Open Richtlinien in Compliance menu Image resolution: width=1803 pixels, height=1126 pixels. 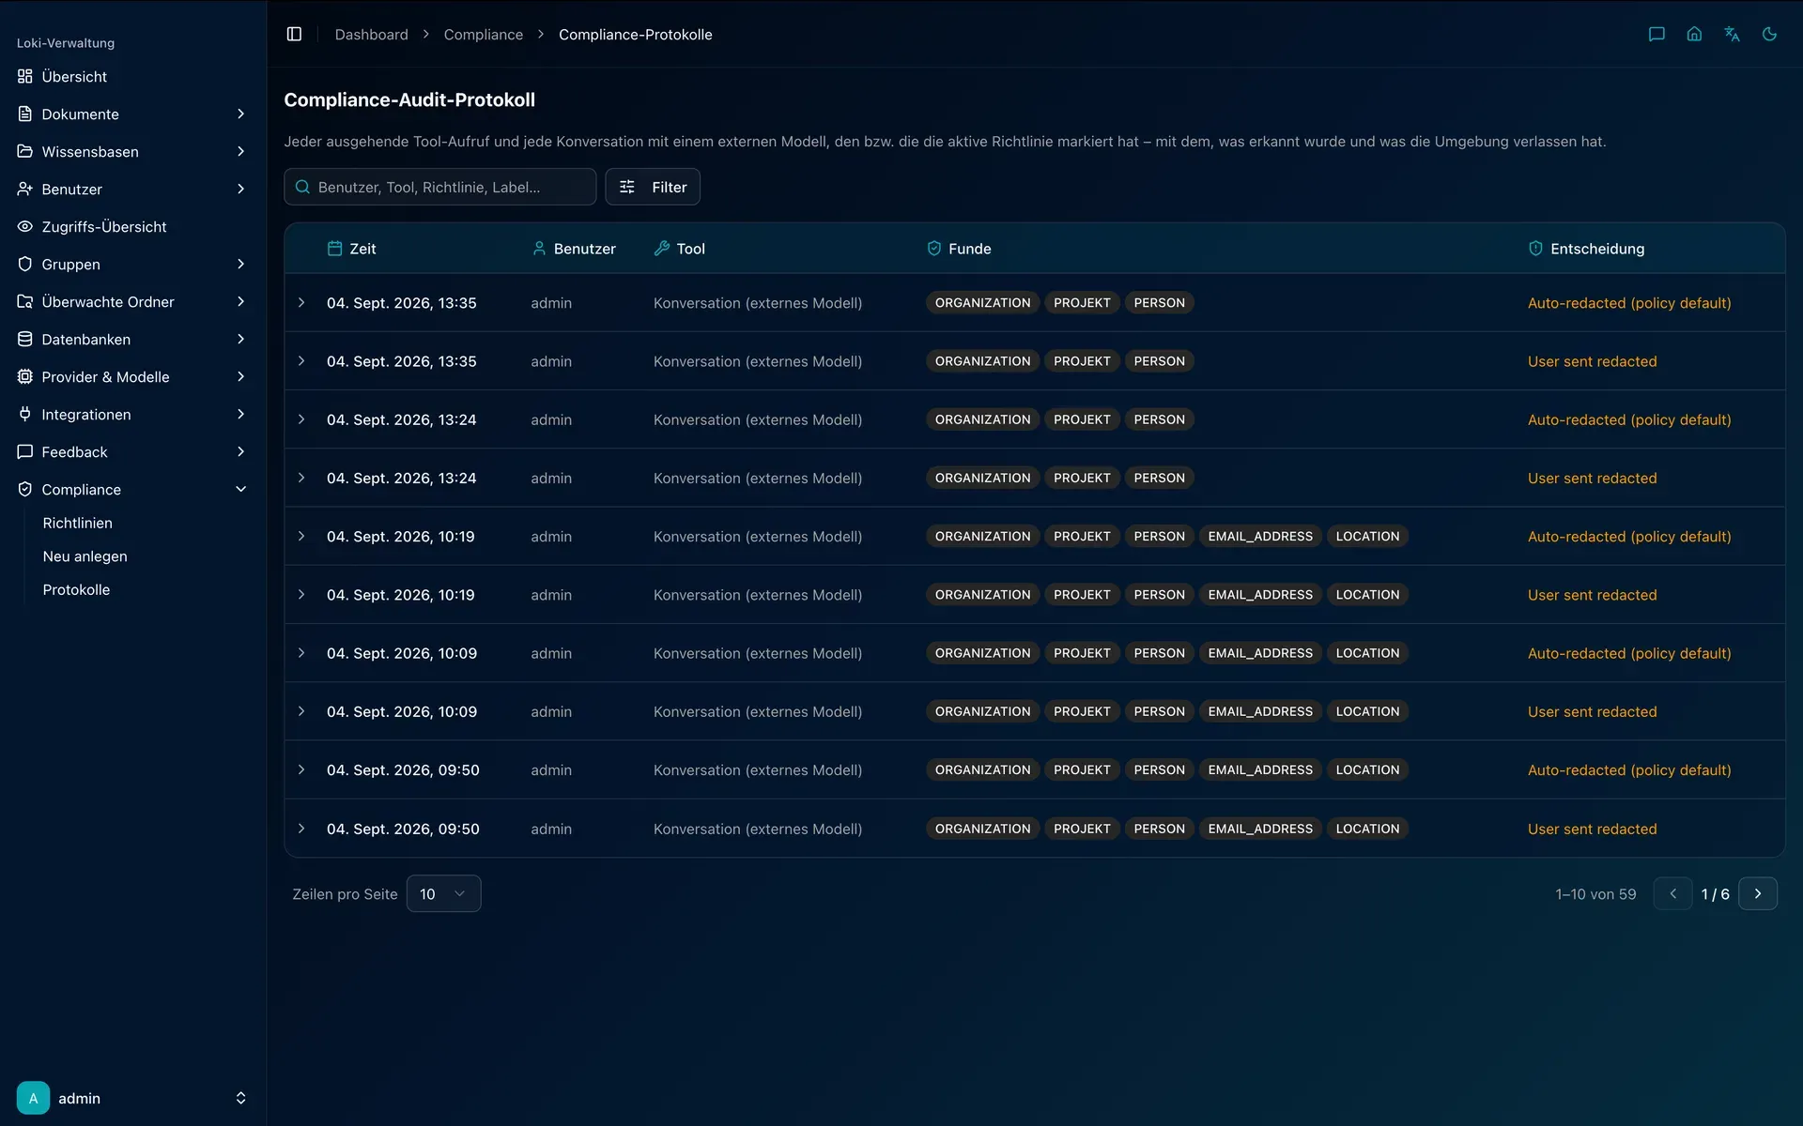click(77, 523)
